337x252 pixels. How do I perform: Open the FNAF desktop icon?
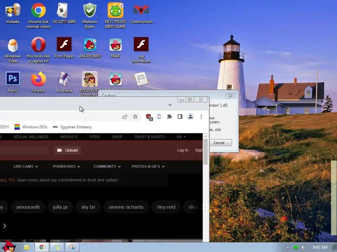(116, 48)
